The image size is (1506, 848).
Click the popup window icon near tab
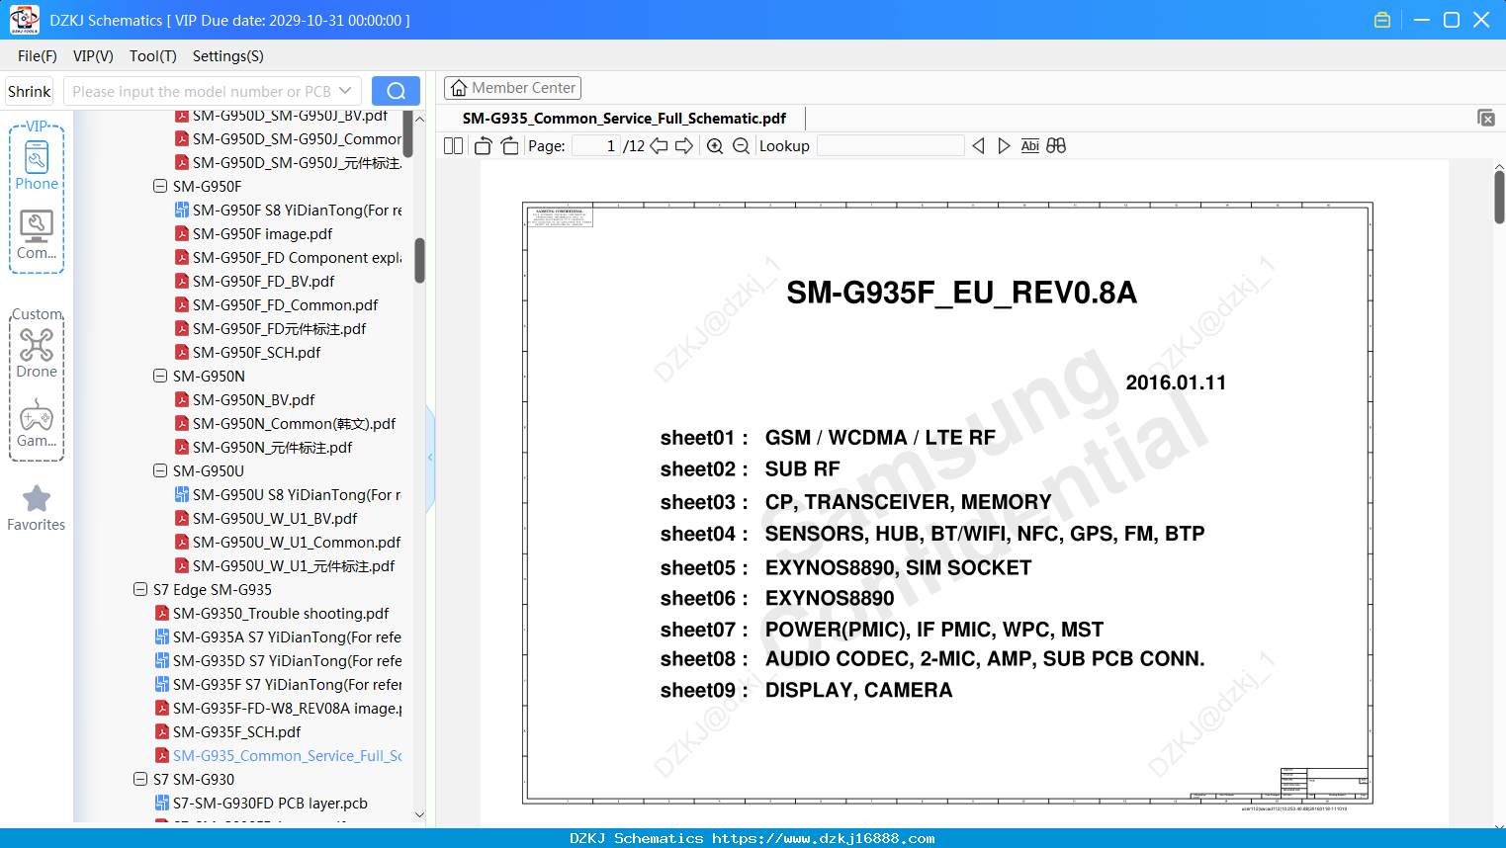tap(1485, 118)
